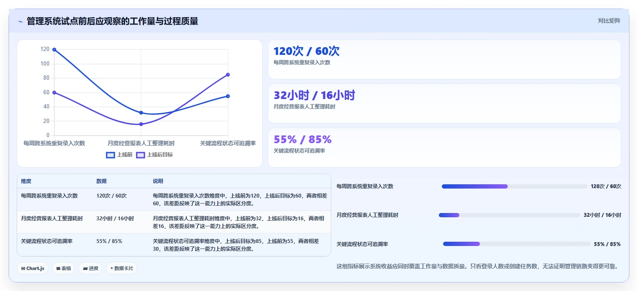Click the 对比矩阵 label in the header

pyautogui.click(x=609, y=21)
